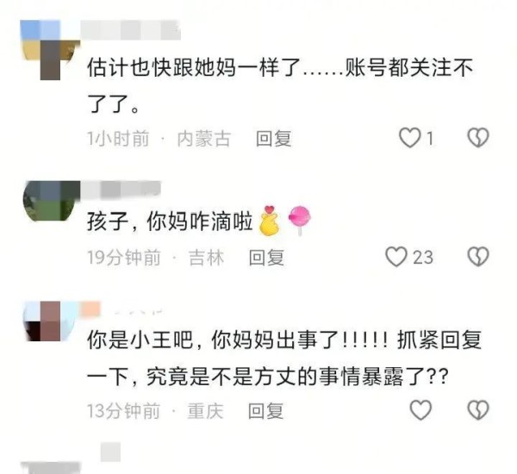This screenshot has width=517, height=474.
Task: Open the first commenter's pixelated avatar
Action: pos(50,50)
